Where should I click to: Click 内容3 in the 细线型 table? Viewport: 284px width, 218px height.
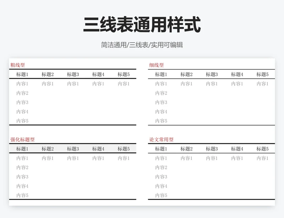point(161,102)
